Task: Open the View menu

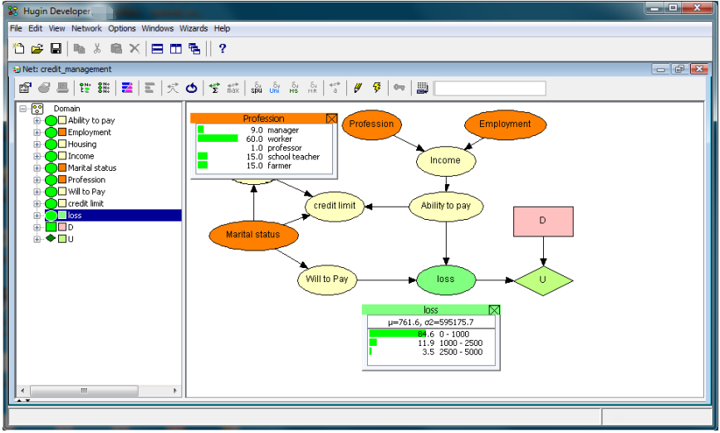Action: (57, 28)
